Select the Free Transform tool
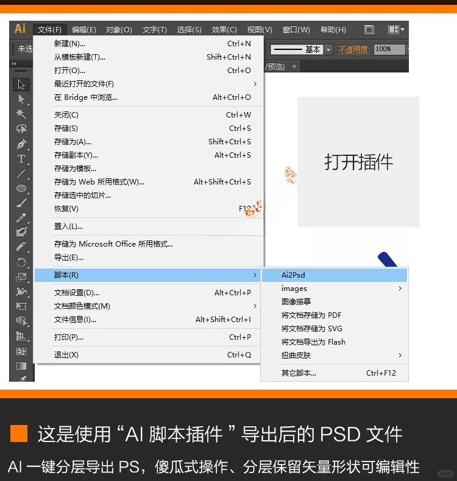457x481 pixels. [21, 306]
